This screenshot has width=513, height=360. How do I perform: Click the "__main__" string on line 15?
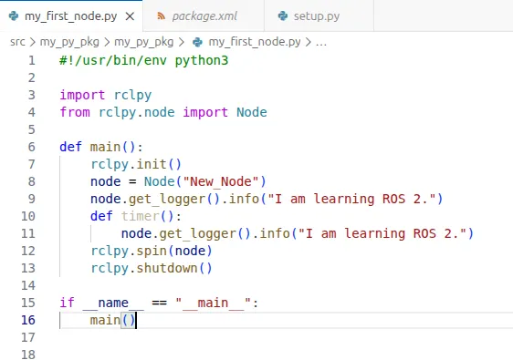pyautogui.click(x=213, y=303)
